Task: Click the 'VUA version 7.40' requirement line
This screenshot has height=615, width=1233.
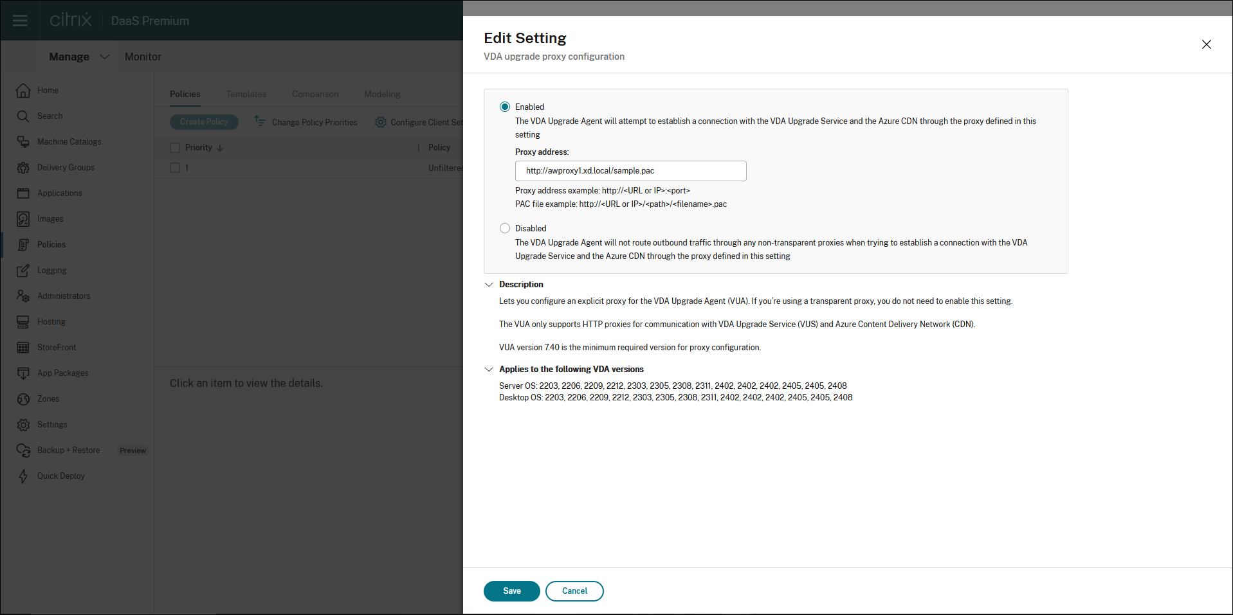Action: point(630,348)
